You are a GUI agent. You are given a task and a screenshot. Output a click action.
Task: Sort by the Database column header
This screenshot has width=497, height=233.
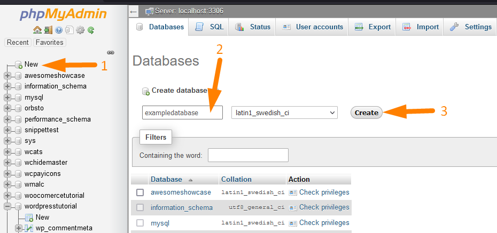coord(166,180)
